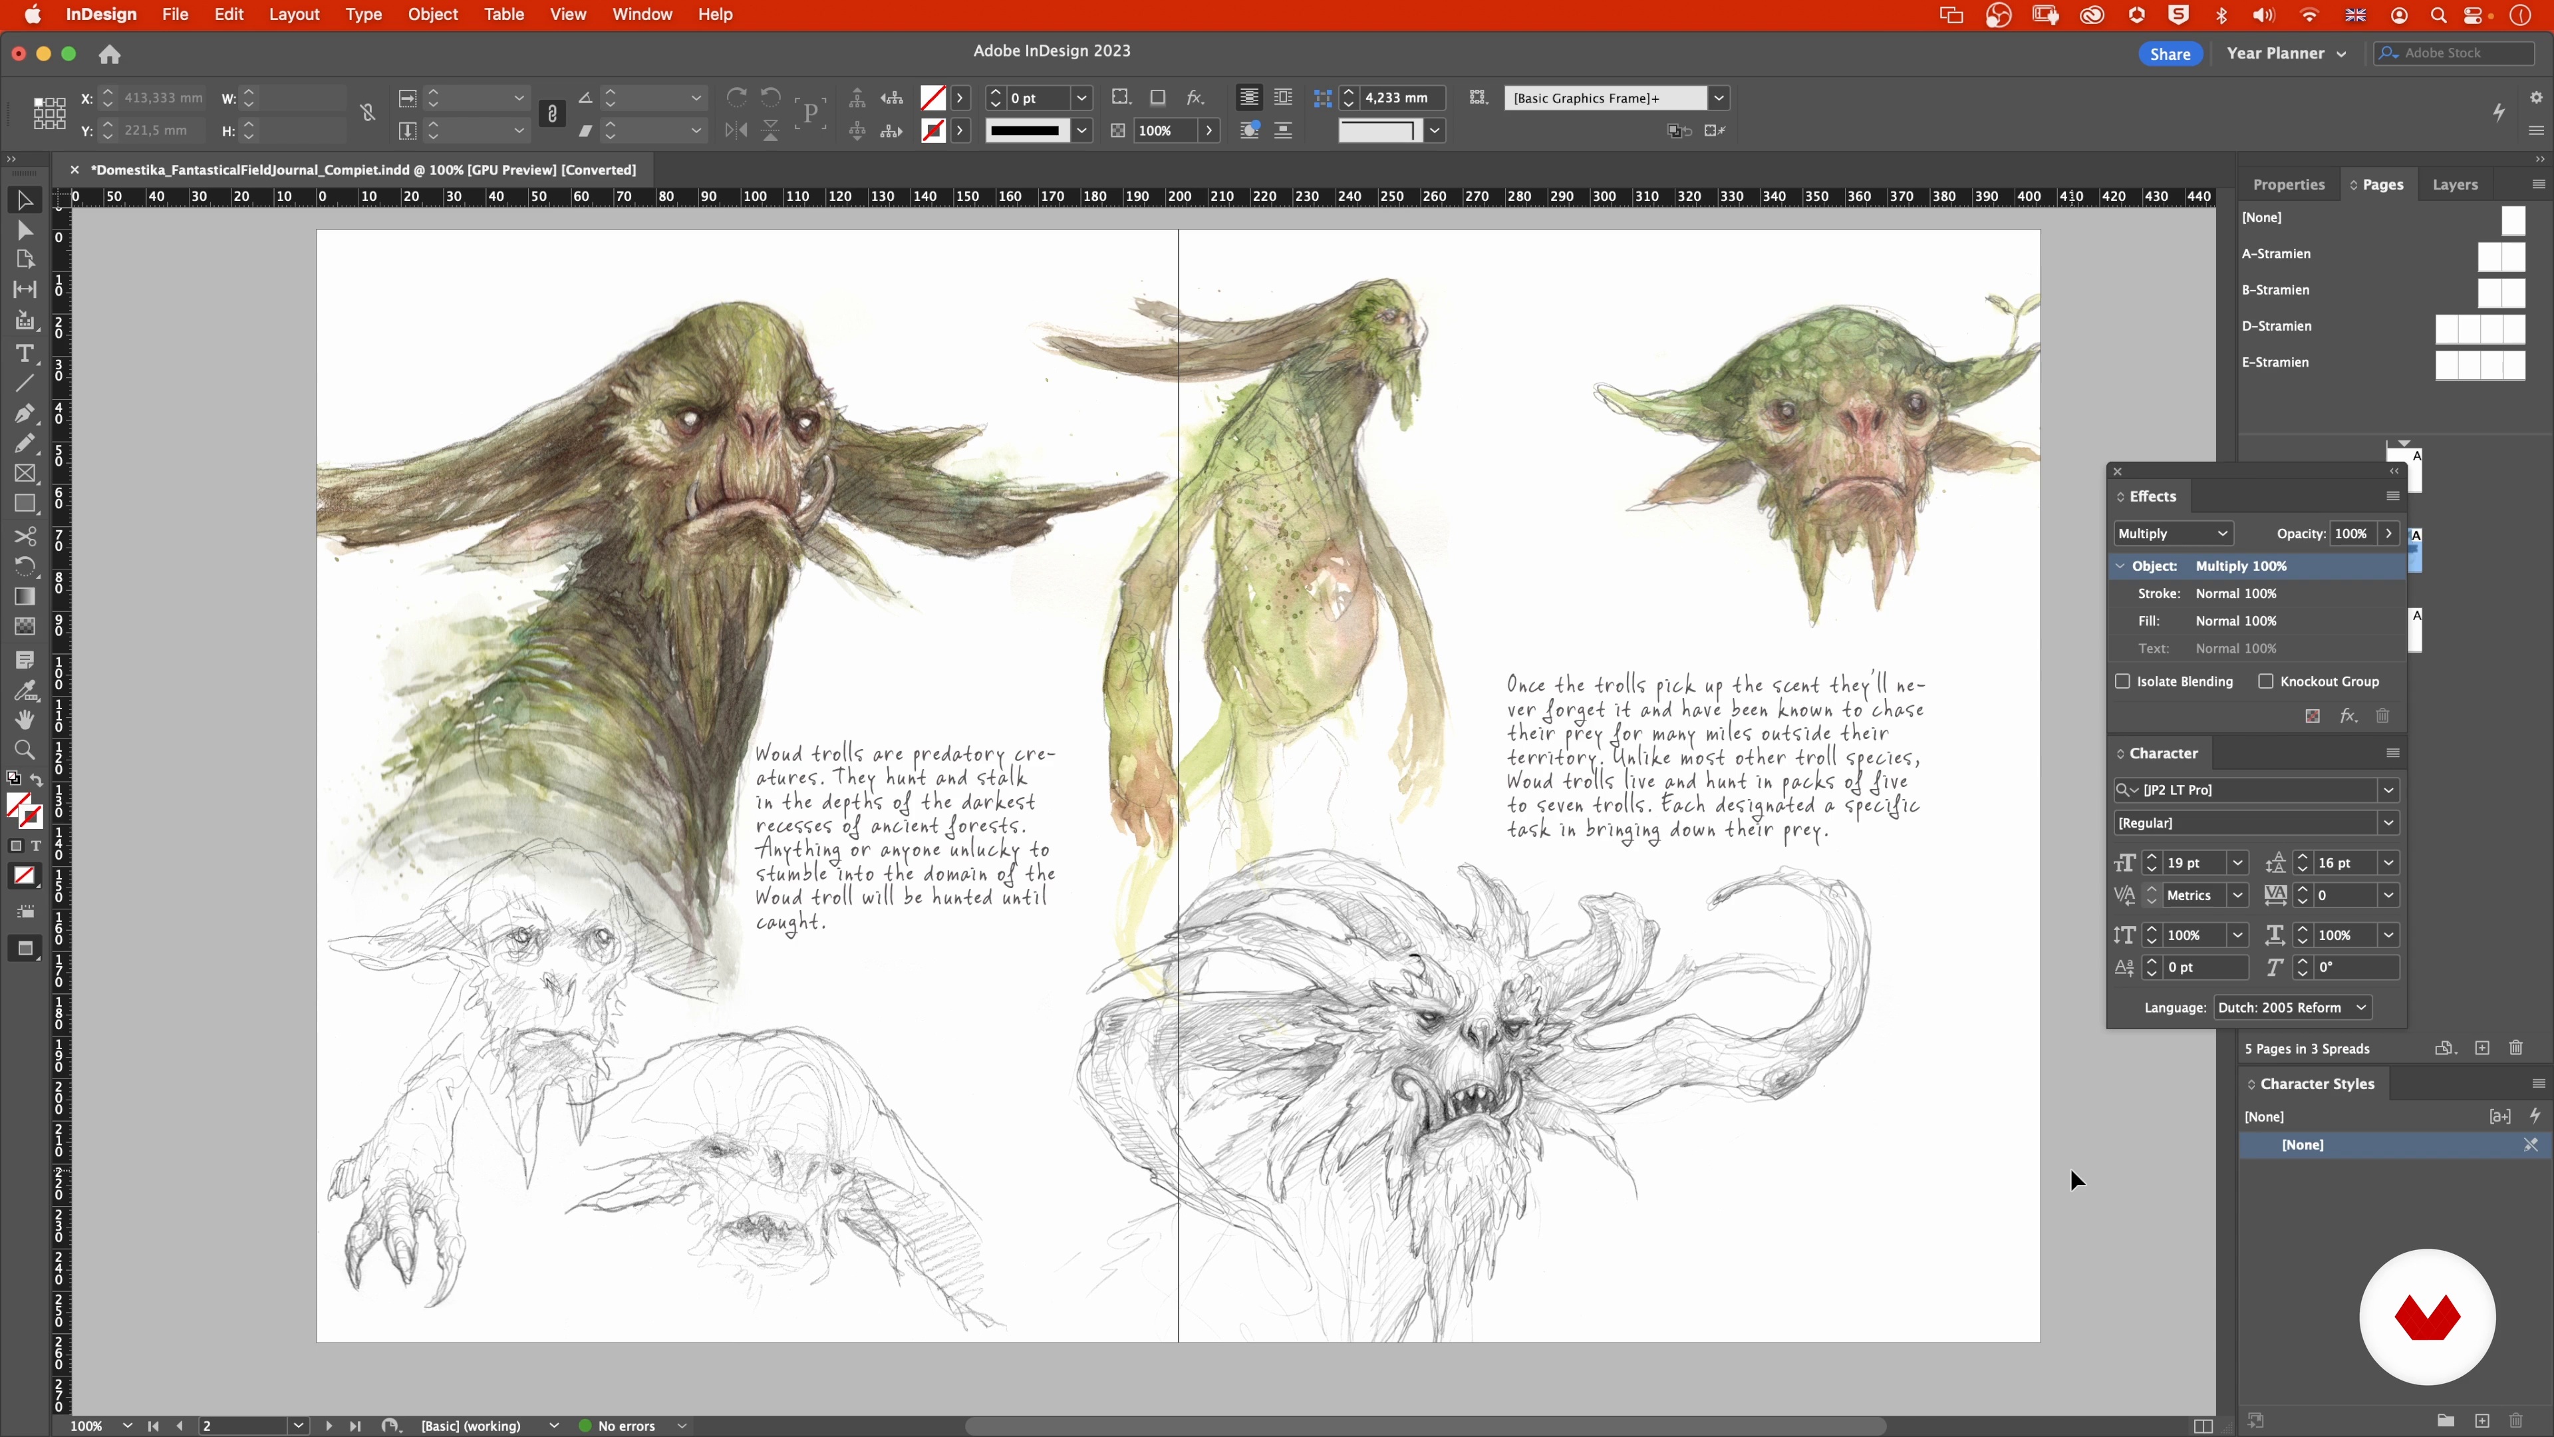This screenshot has height=1437, width=2554.
Task: Select the Scissors tool
Action: (25, 536)
